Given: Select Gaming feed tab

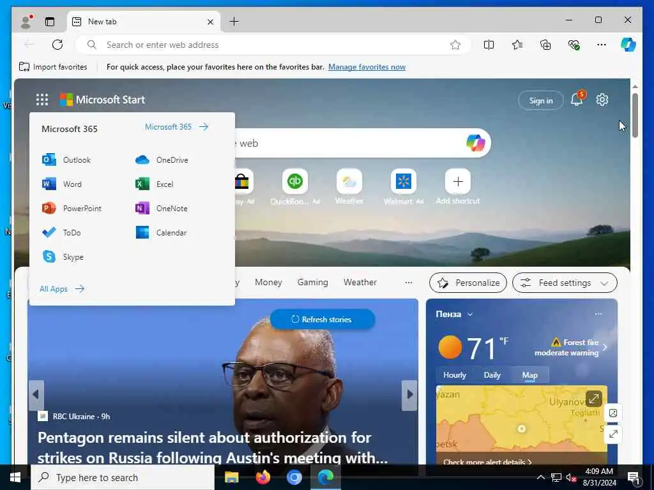Looking at the screenshot, I should coord(313,283).
